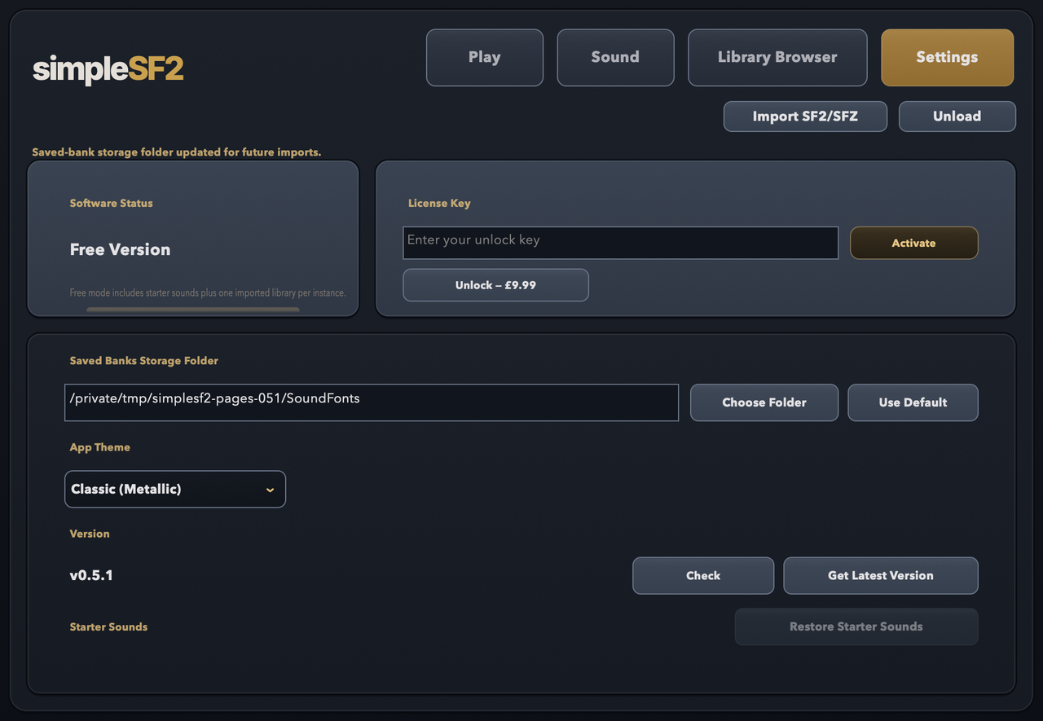Go to the Library Browser tab
Screen dimensions: 1043x721
[777, 58]
